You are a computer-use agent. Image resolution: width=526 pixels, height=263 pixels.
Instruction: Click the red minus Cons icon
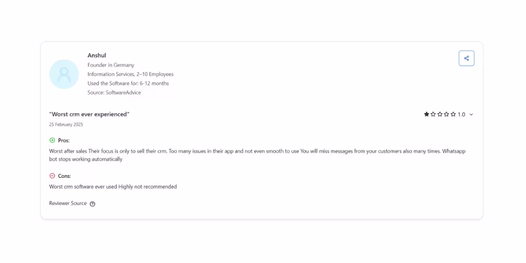[x=52, y=176]
